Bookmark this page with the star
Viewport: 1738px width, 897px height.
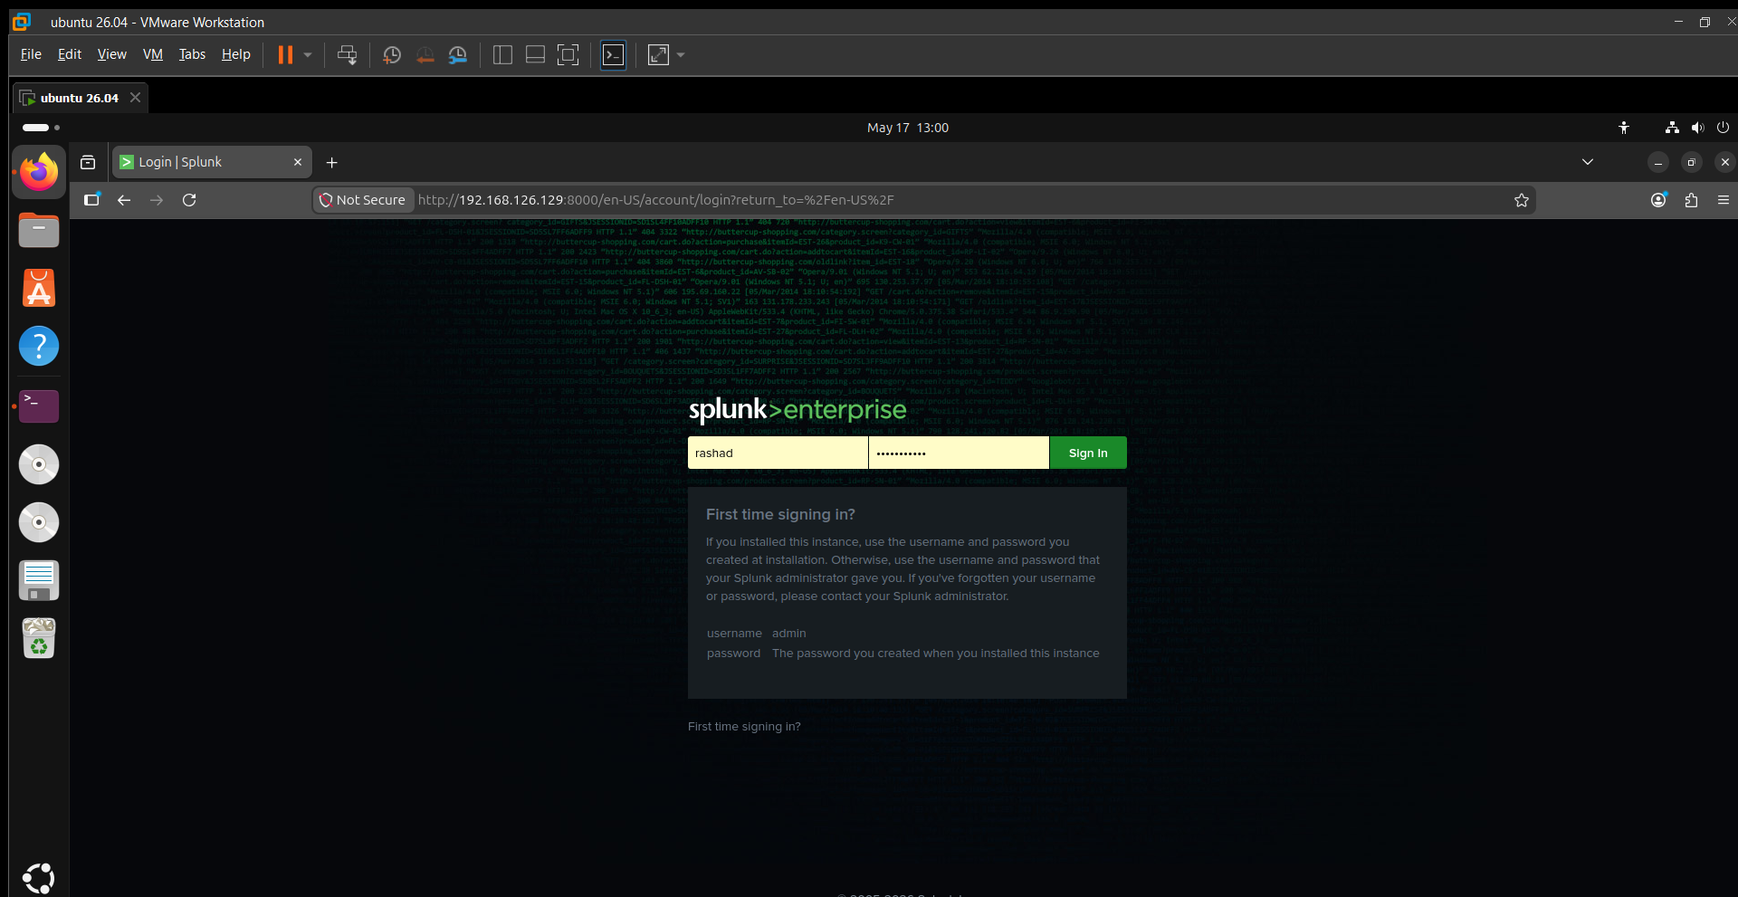coord(1522,200)
